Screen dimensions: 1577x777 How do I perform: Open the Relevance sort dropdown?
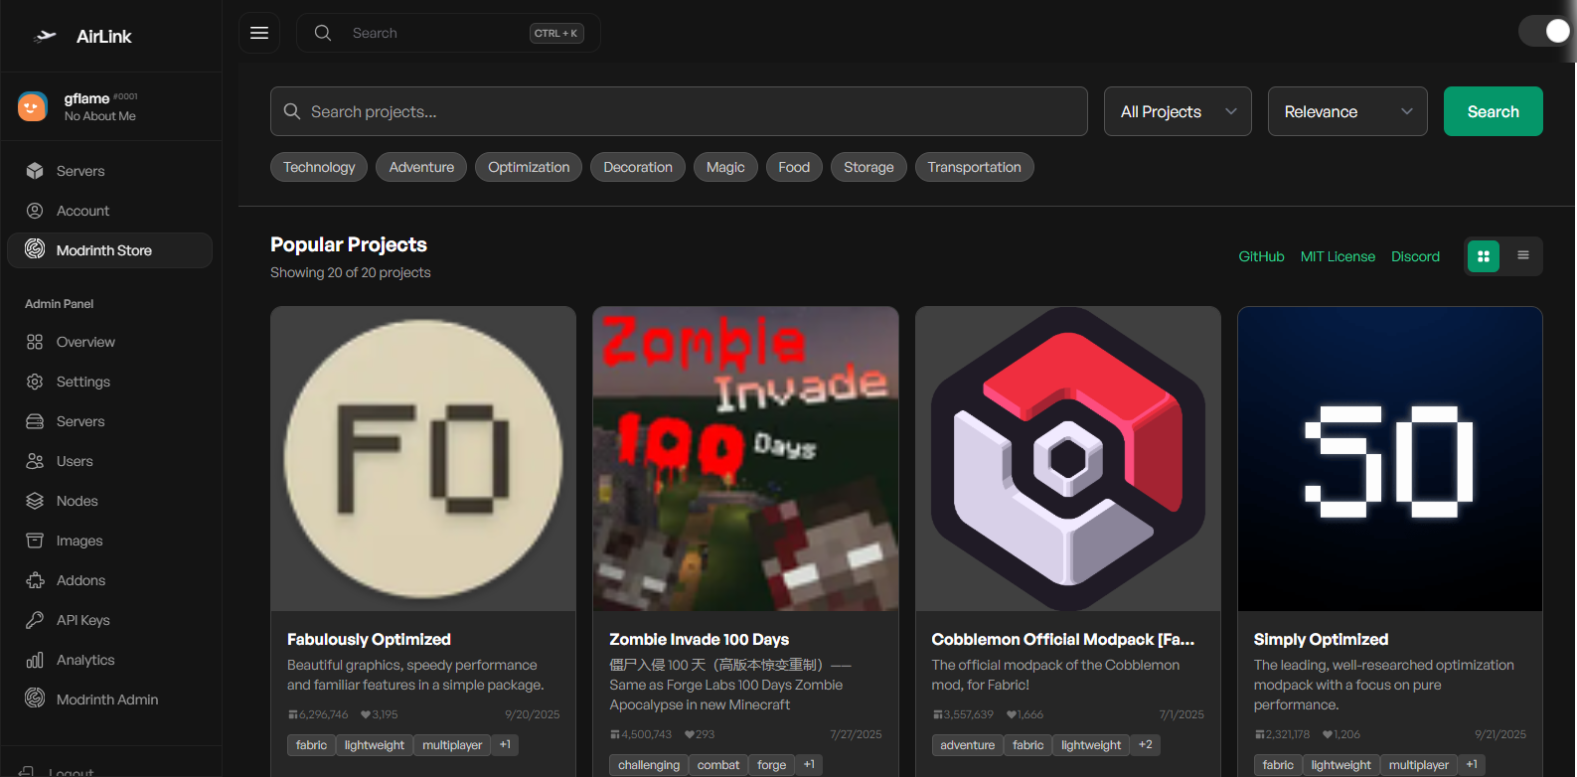(1346, 111)
